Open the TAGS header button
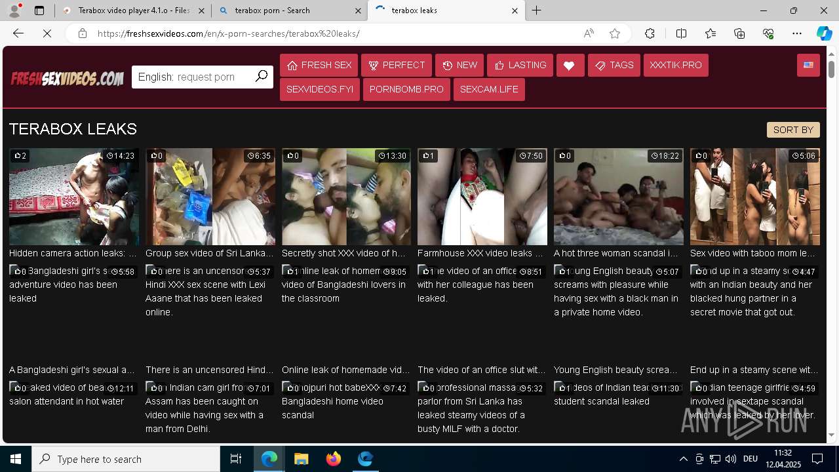 pyautogui.click(x=614, y=65)
